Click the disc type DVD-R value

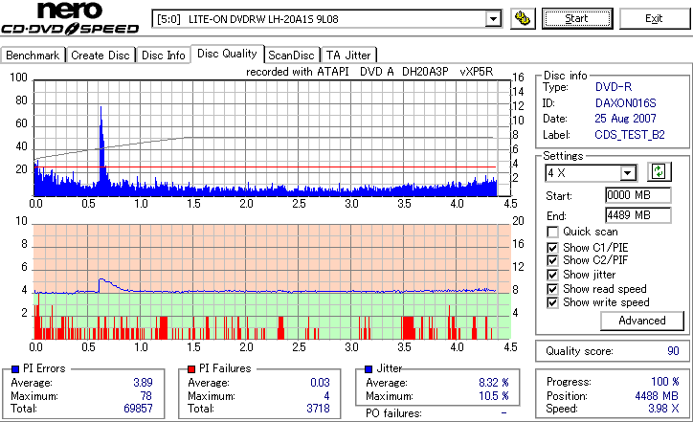coord(614,87)
